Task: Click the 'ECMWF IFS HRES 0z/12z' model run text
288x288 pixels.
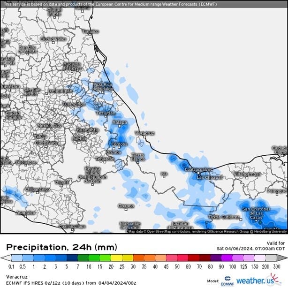Action: click(71, 283)
